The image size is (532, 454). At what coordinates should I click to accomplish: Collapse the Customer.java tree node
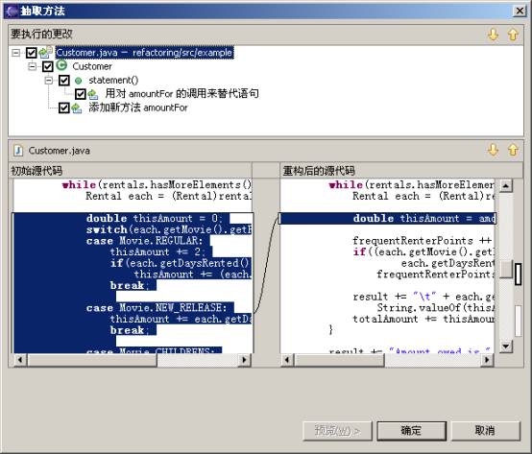click(x=15, y=53)
